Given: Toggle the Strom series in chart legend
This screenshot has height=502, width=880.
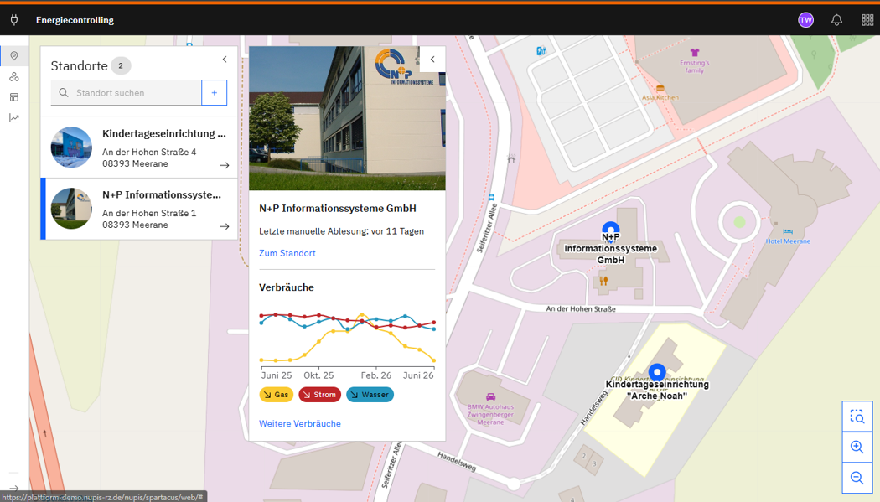Looking at the screenshot, I should 320,395.
